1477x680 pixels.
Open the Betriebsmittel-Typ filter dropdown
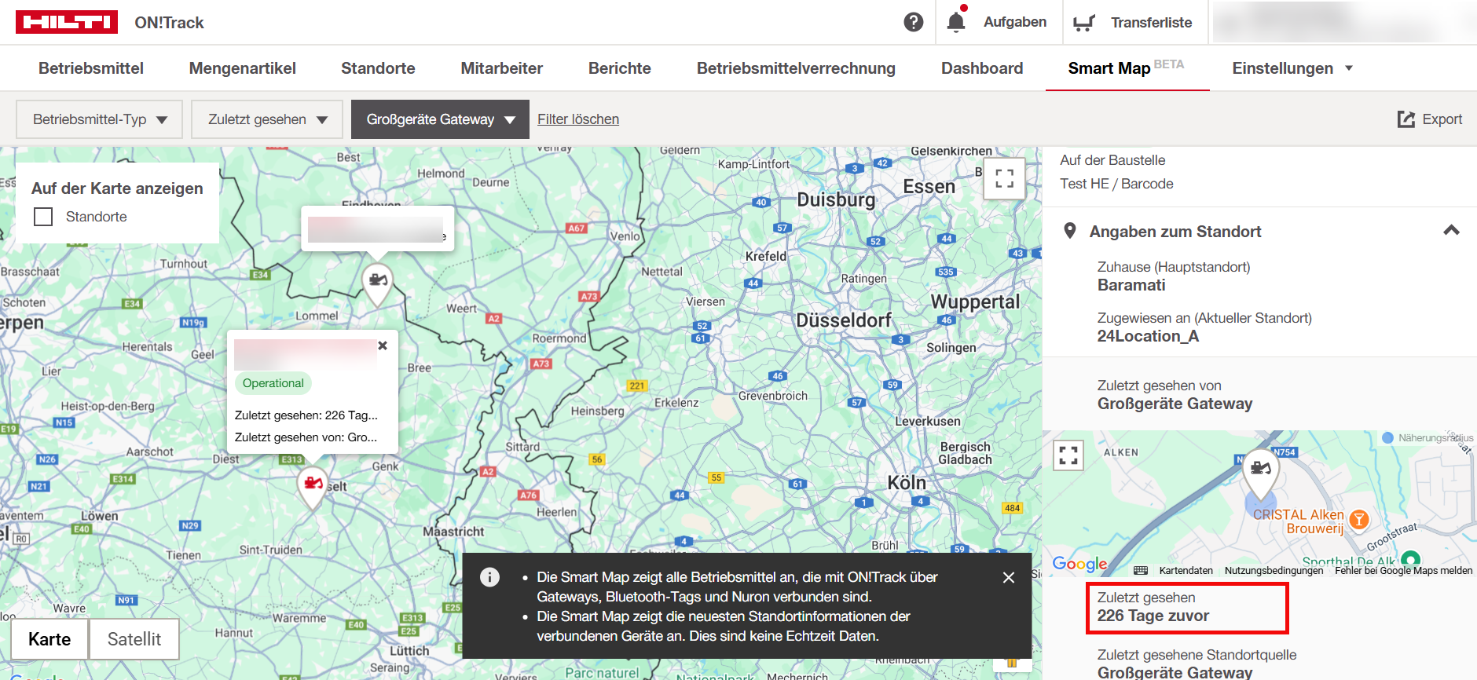100,119
